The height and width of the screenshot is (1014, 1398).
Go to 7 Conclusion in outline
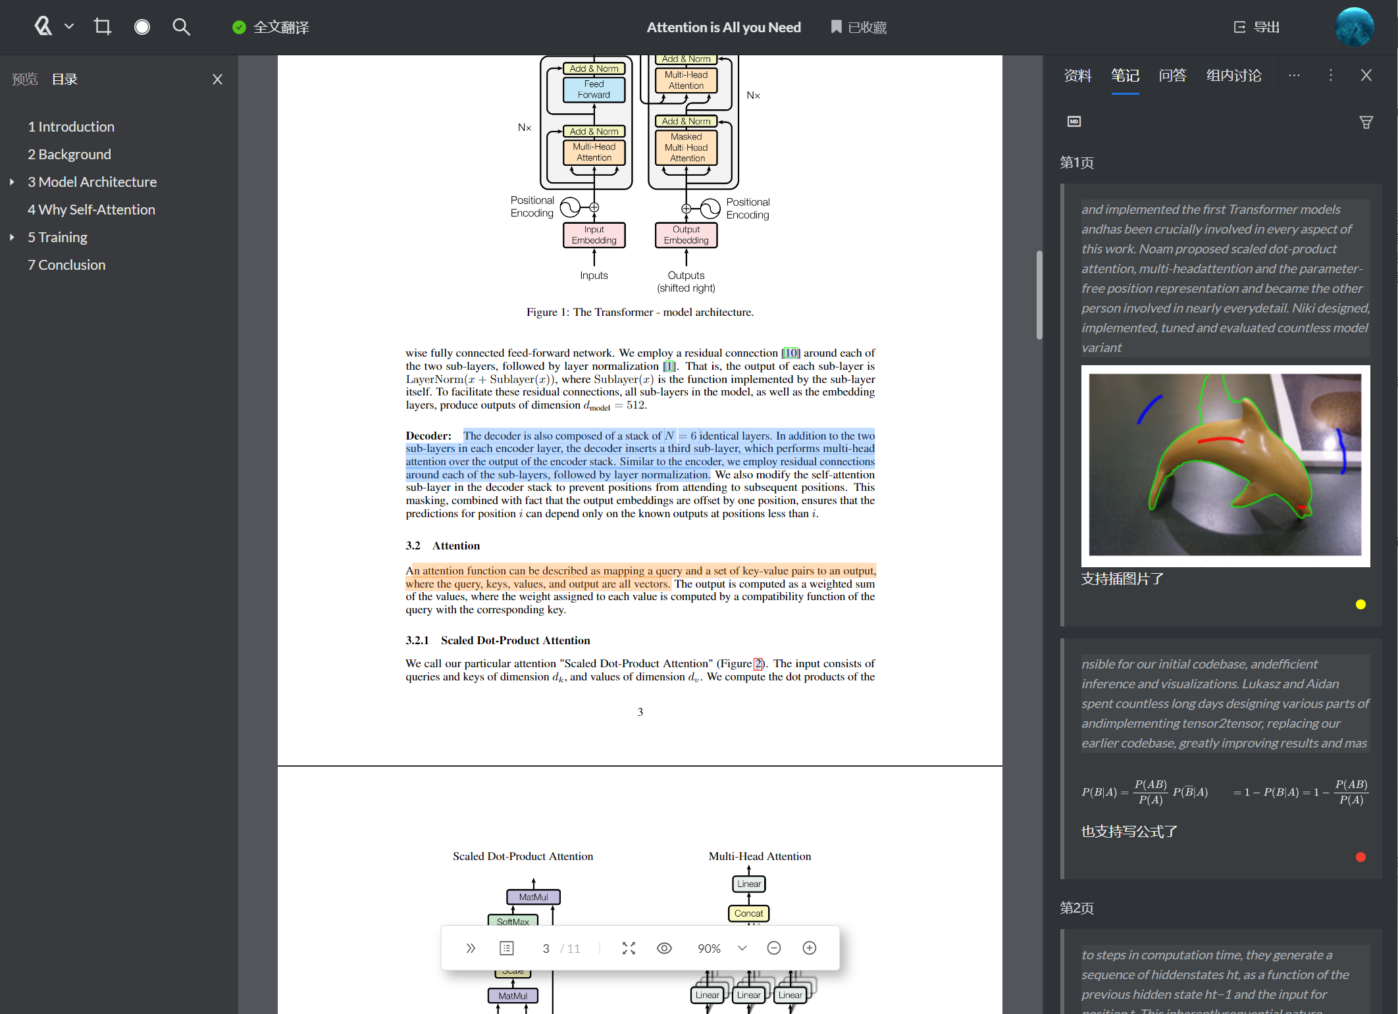pyautogui.click(x=66, y=265)
